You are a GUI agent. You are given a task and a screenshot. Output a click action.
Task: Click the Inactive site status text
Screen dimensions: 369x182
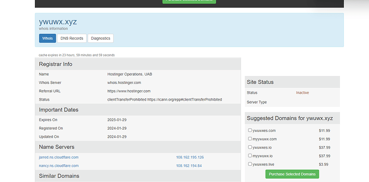(x=303, y=93)
